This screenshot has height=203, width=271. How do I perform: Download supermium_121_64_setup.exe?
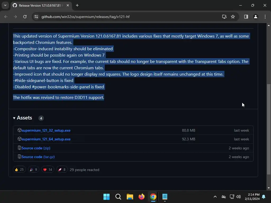click(x=46, y=139)
